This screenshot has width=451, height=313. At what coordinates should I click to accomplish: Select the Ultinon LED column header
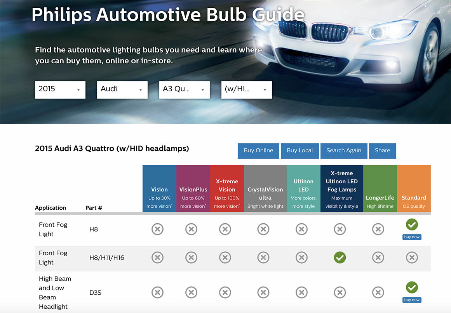click(x=303, y=189)
